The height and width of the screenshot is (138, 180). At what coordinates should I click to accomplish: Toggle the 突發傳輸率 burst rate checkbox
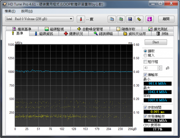145,116
